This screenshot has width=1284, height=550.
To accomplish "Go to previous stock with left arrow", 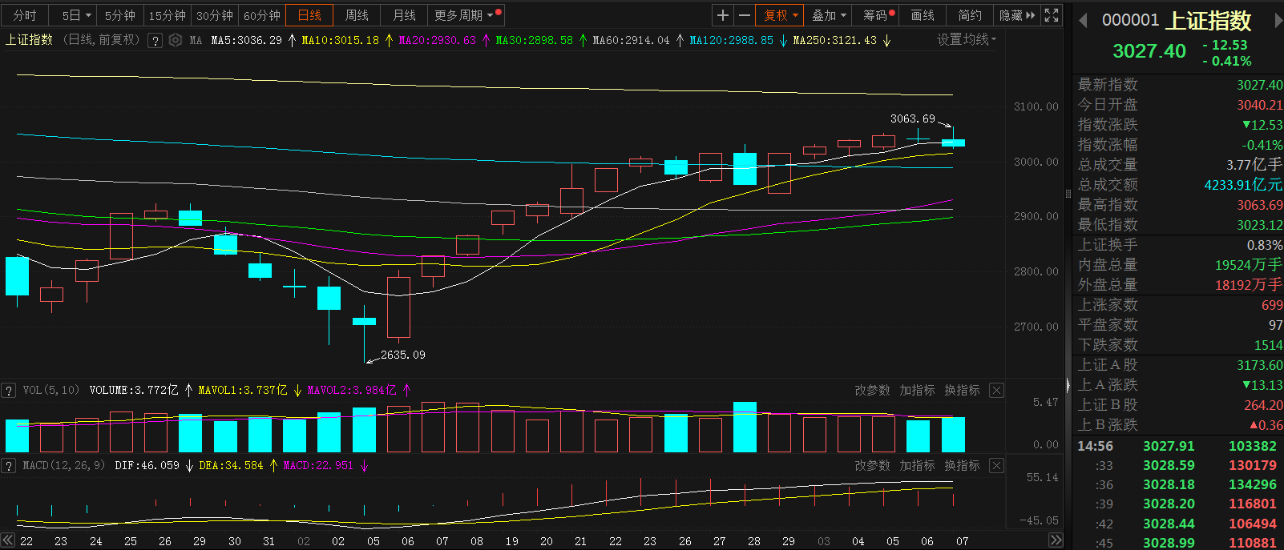I will [x=1083, y=21].
